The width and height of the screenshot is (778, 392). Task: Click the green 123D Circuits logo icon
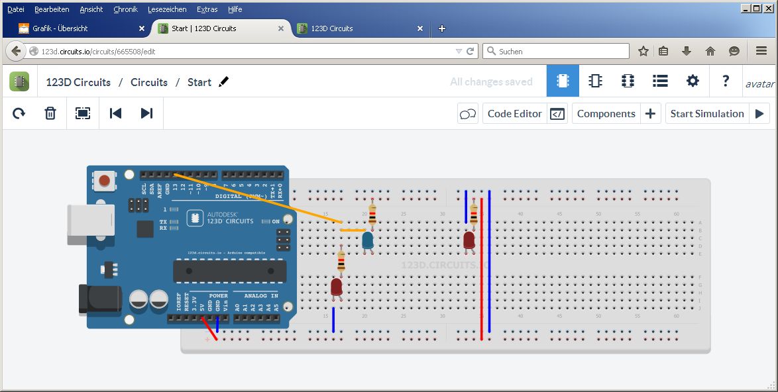tap(19, 81)
